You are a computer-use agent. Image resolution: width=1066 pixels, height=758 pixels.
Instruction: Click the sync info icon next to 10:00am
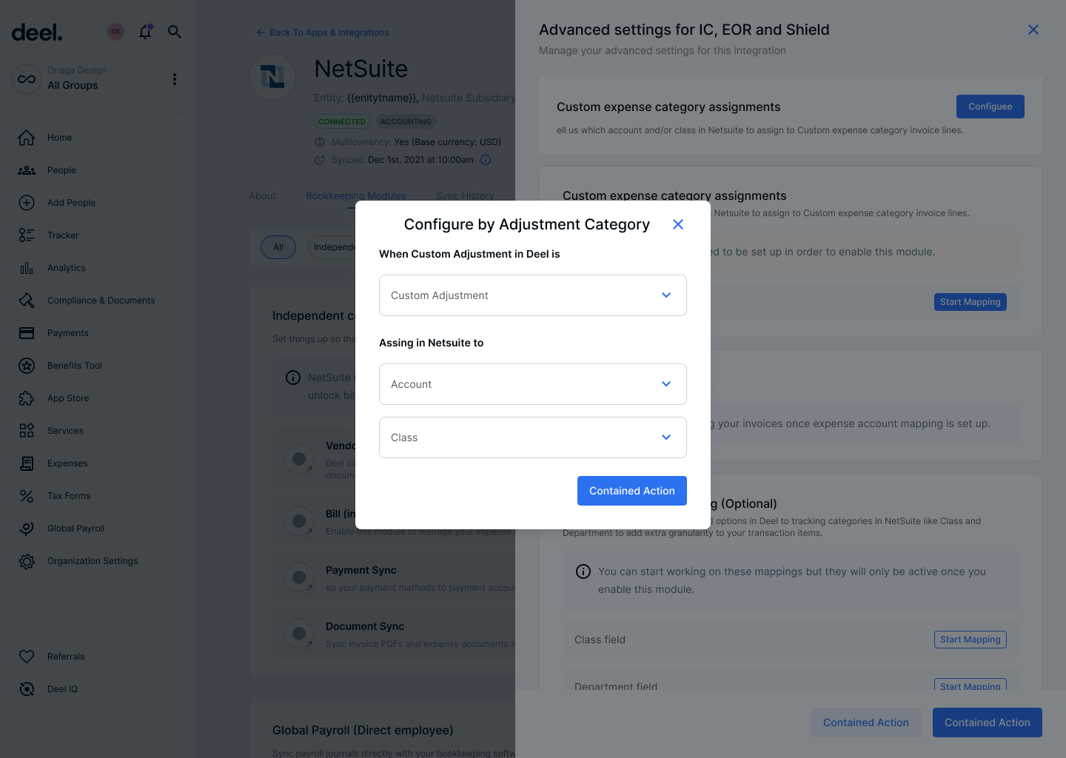(x=486, y=160)
